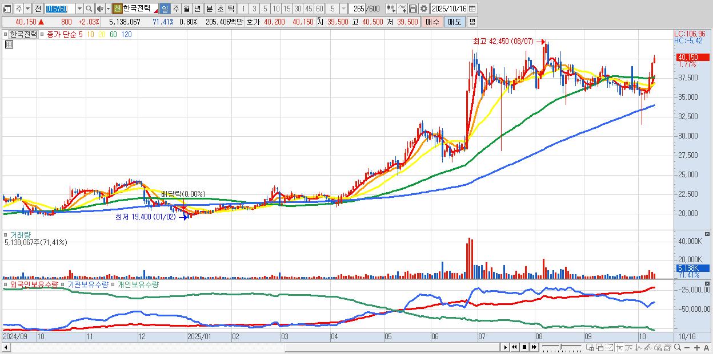Click the 외국인보유수량 indicator label
Image resolution: width=713 pixels, height=354 pixels.
(34, 284)
